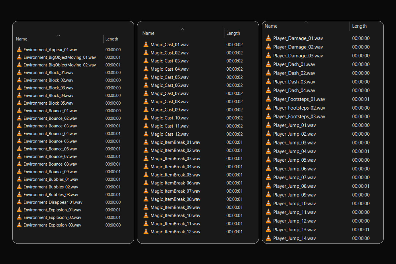Image resolution: width=396 pixels, height=264 pixels.
Task: Select the file Environment_Disappear_01.wav
Action: point(53,202)
